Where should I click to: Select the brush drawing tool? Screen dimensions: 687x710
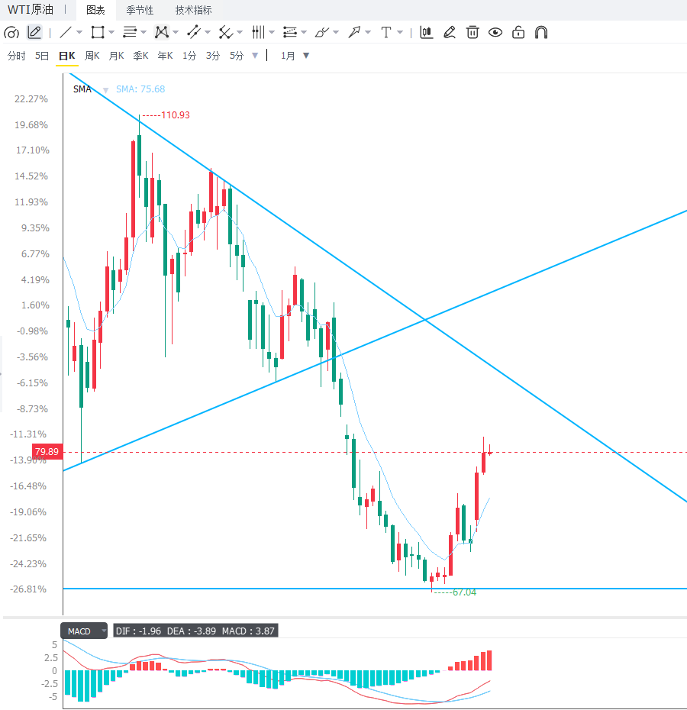(x=322, y=33)
